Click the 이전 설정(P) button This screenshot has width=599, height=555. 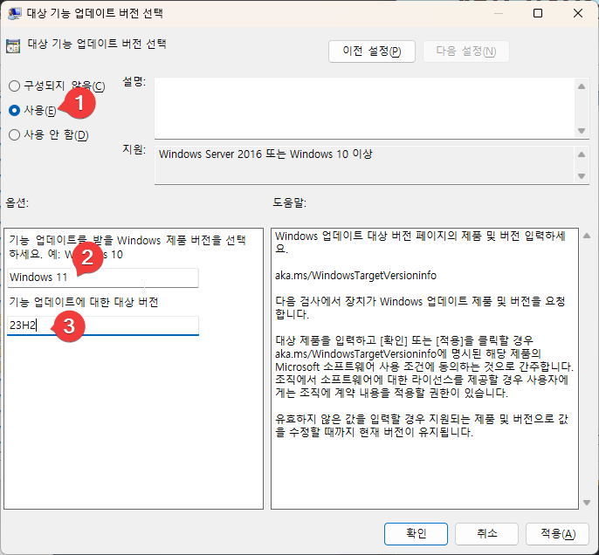click(371, 51)
